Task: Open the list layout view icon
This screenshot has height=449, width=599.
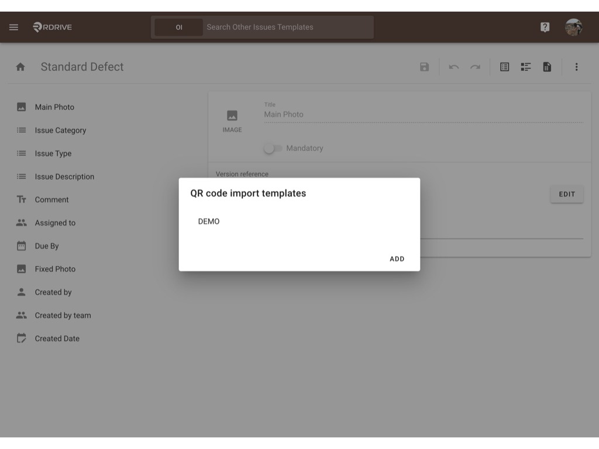Action: (505, 67)
